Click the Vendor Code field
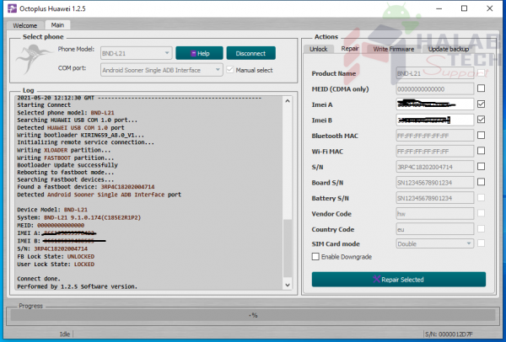 click(434, 214)
